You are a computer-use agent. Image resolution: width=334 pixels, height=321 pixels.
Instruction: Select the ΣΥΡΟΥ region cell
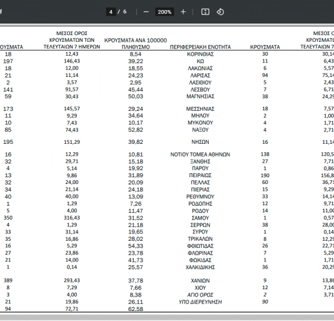point(200,232)
